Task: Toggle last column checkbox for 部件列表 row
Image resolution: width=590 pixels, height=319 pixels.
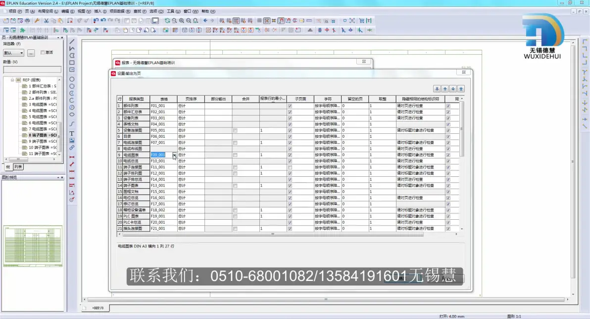Action: point(448,106)
